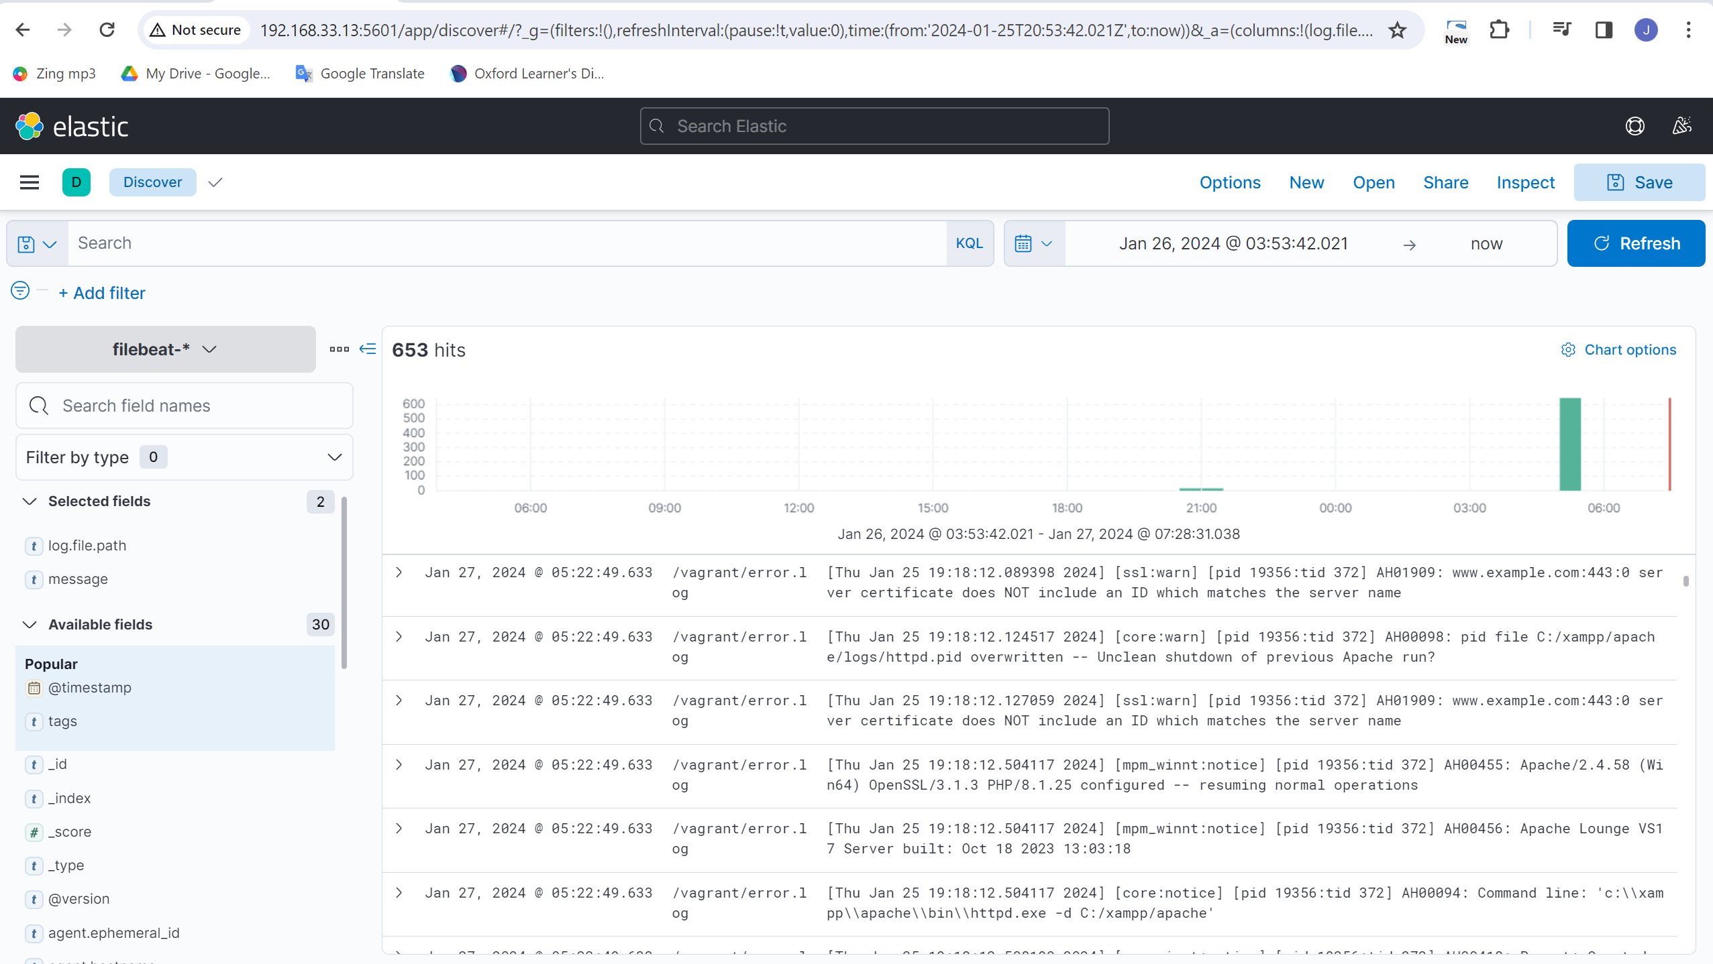This screenshot has height=964, width=1713.
Task: Bookmark page with the star icon
Action: click(1398, 30)
